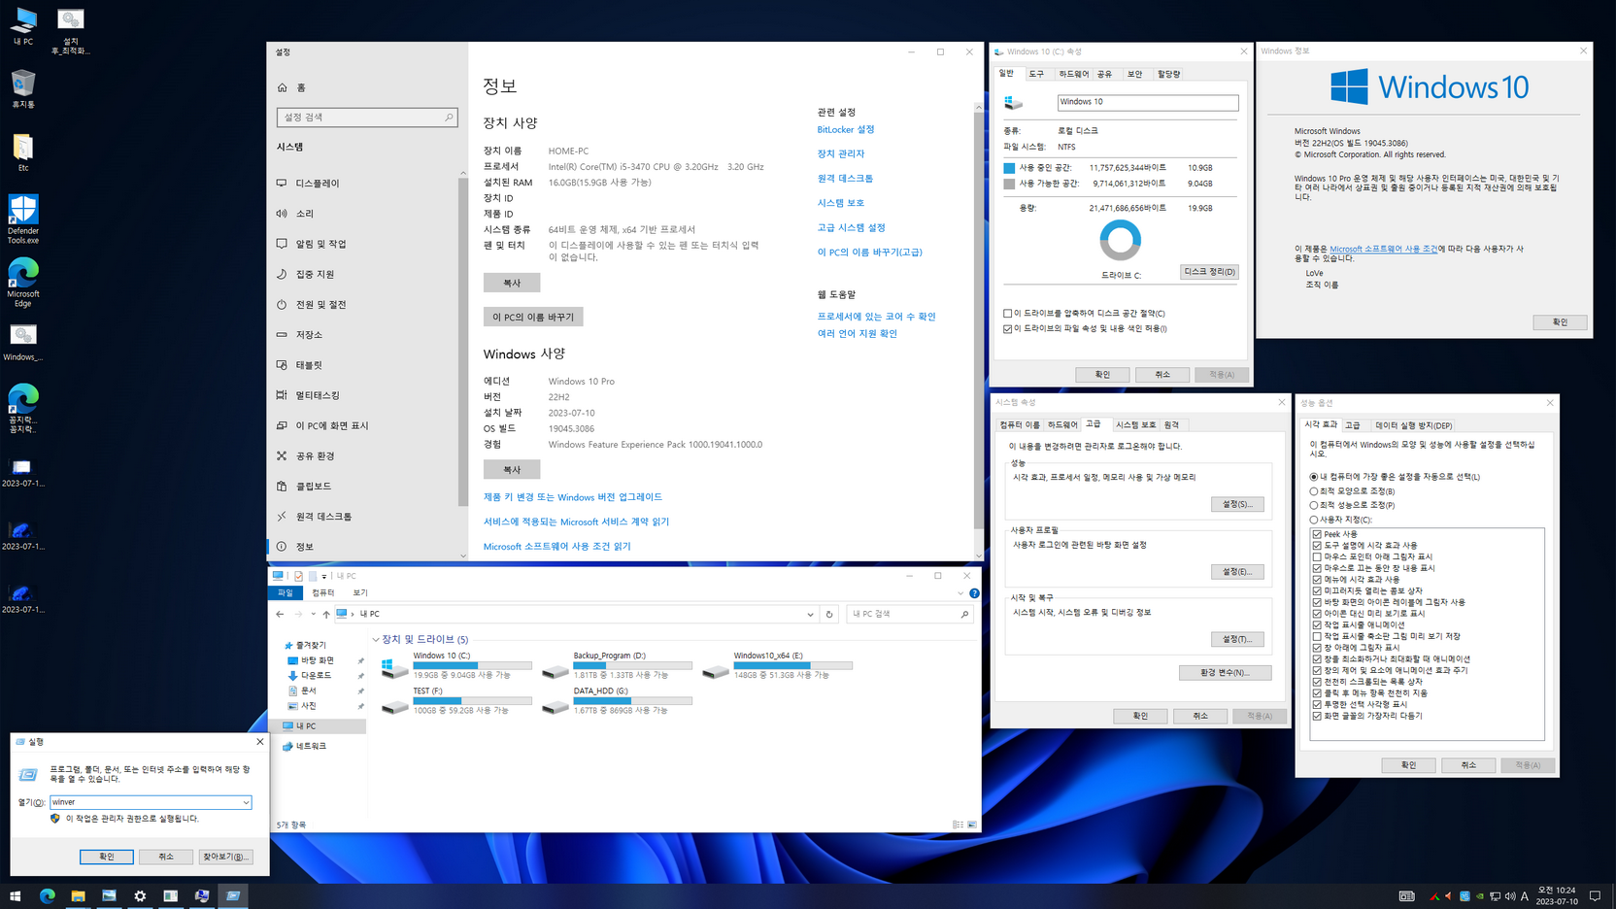This screenshot has height=909, width=1616.
Task: Refresh the File Explorer address bar
Action: (829, 614)
